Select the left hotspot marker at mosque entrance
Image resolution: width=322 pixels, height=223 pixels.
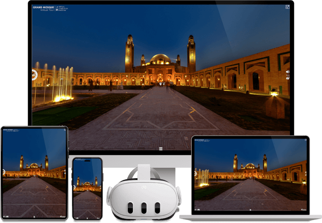point(160,84)
